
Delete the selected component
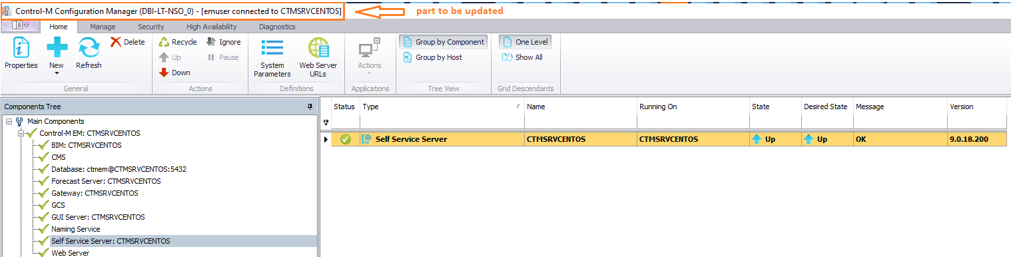[x=127, y=42]
